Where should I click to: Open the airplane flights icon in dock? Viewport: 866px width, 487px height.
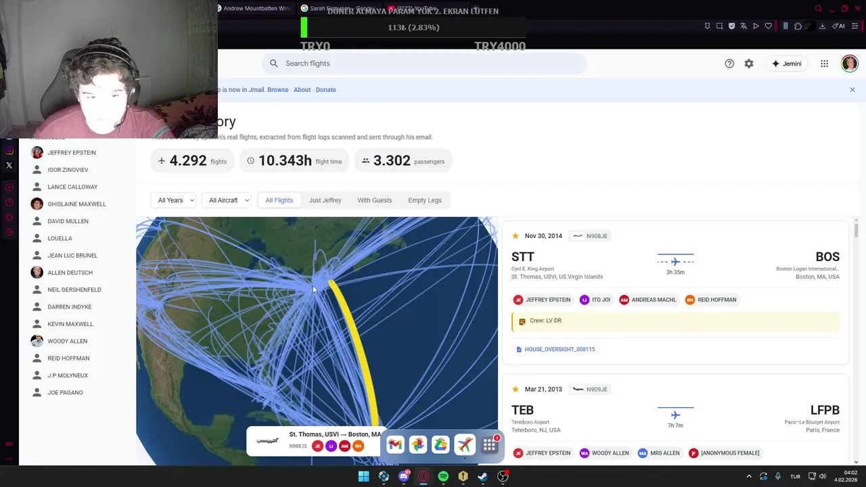click(x=465, y=444)
